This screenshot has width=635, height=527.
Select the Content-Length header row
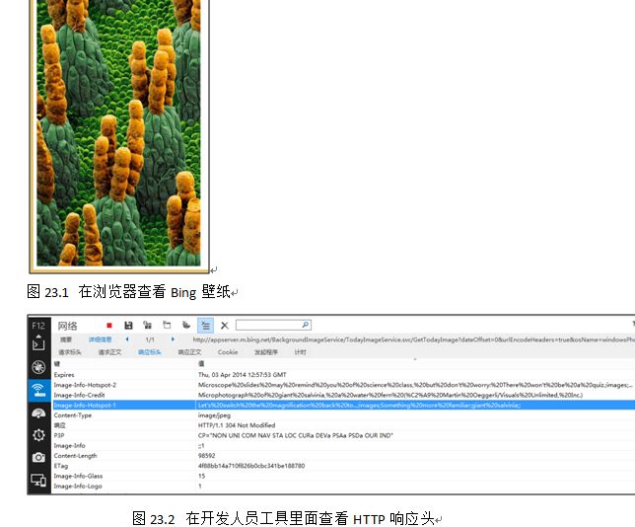tap(343, 456)
